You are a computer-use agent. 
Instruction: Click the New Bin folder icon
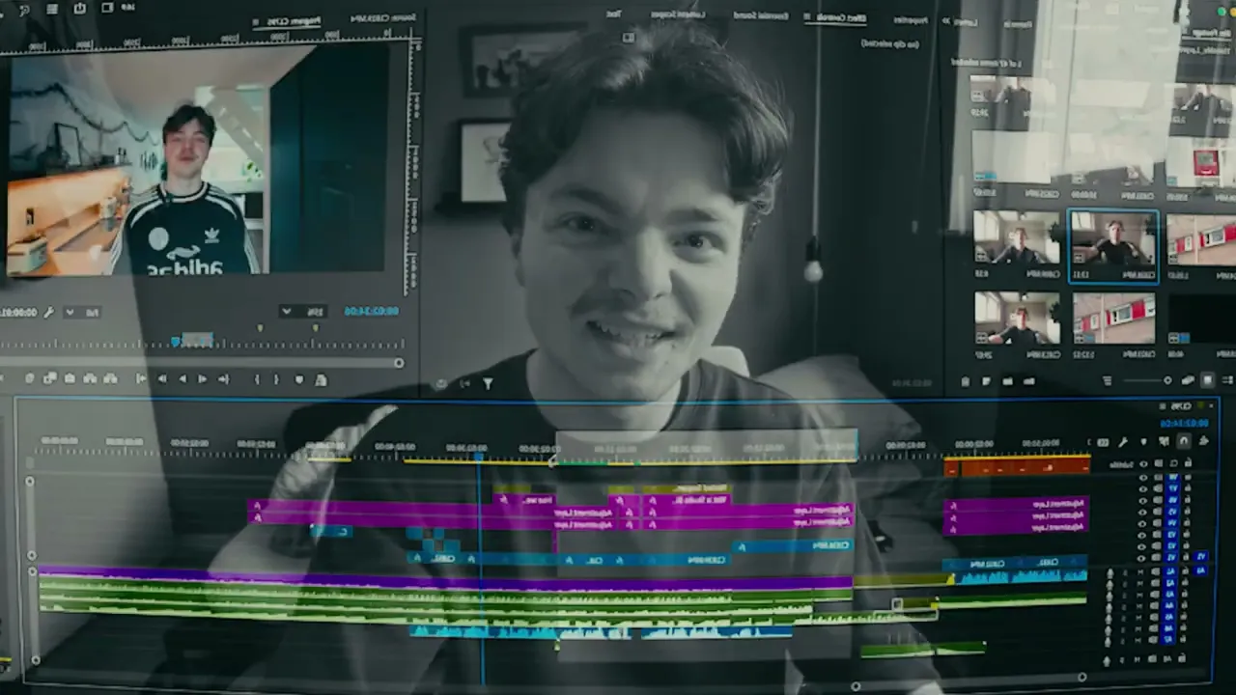click(x=1008, y=381)
